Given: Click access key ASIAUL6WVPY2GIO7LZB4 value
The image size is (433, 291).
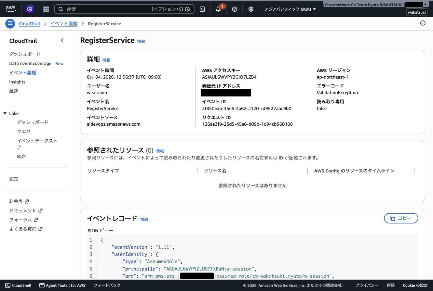Looking at the screenshot, I should click(229, 77).
